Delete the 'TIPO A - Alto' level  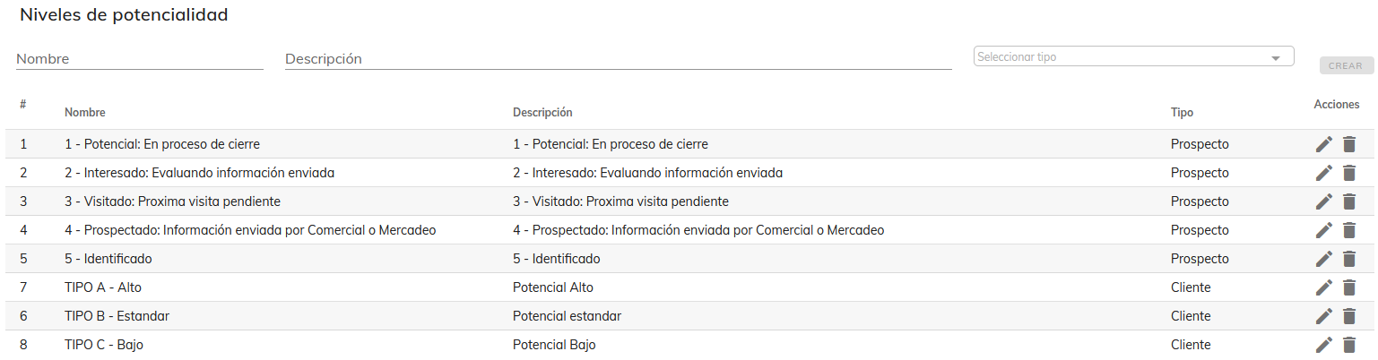[x=1349, y=287]
